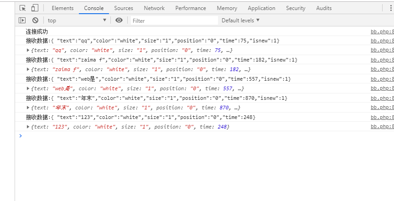Toggle the device toolbar icon
The width and height of the screenshot is (394, 201).
pos(35,8)
